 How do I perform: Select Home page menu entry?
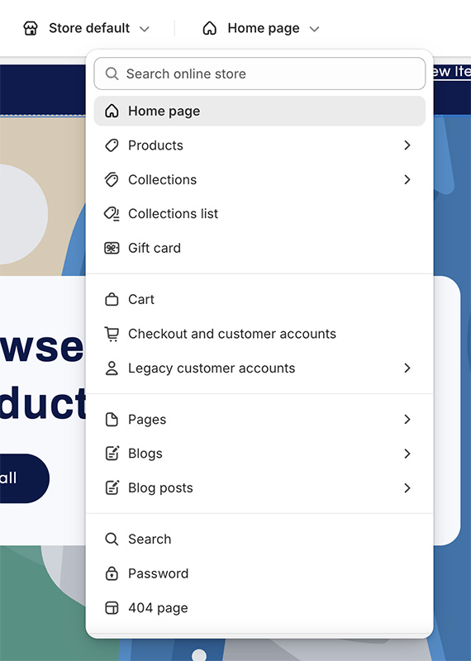tap(259, 111)
